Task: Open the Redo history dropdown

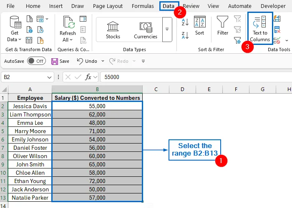Action: pyautogui.click(x=134, y=61)
